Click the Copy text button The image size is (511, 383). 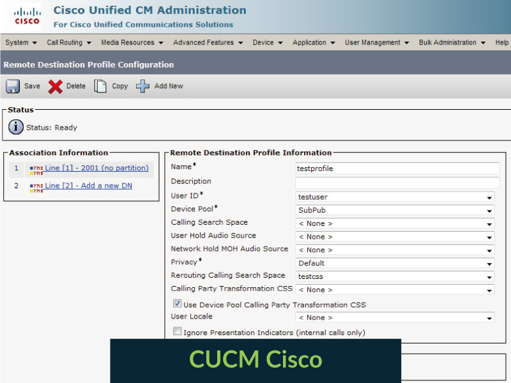[x=119, y=86]
